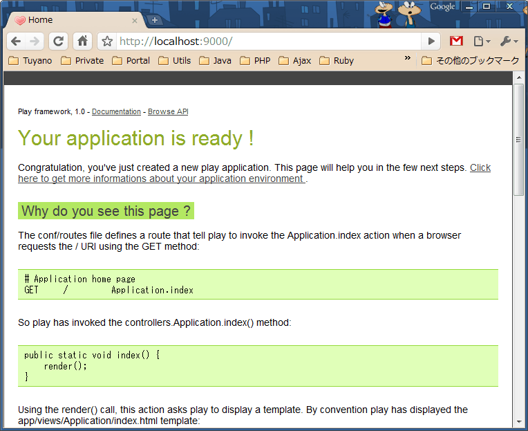Go to the Home page icon
Viewport: 528px width, 431px height.
[x=82, y=42]
